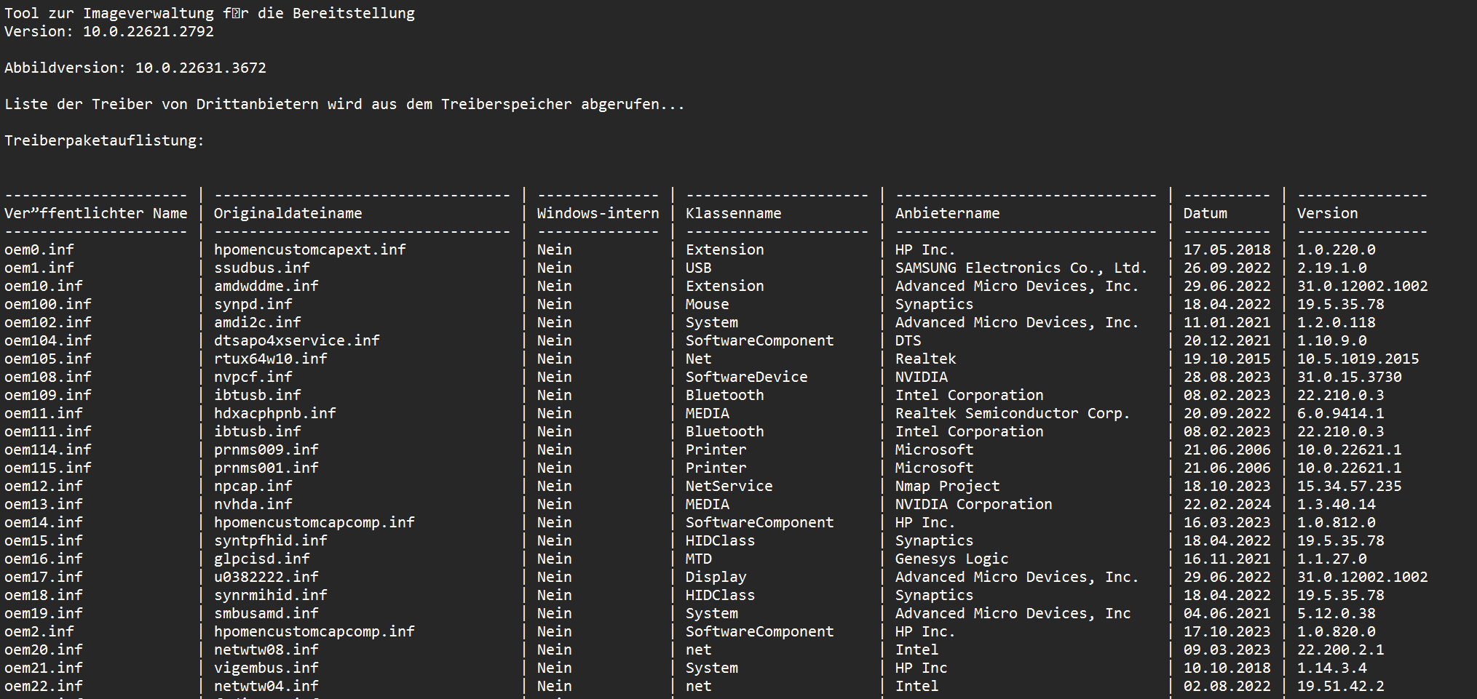
Task: Click dtsapo4xservice.inf file name
Action: point(296,340)
